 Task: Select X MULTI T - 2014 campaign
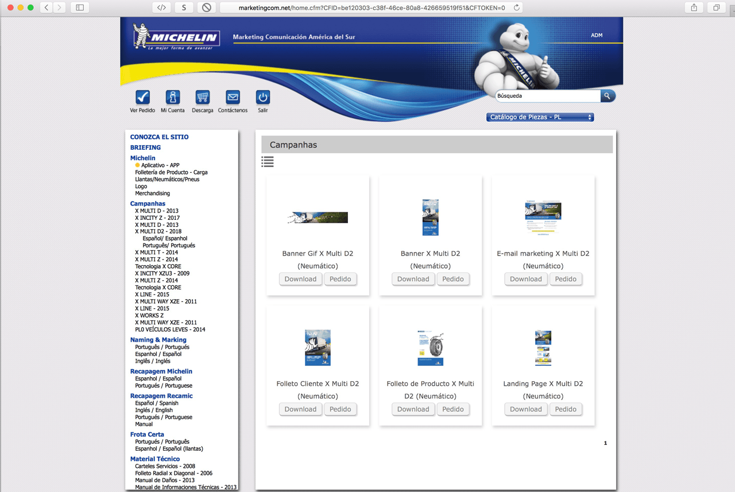point(156,253)
